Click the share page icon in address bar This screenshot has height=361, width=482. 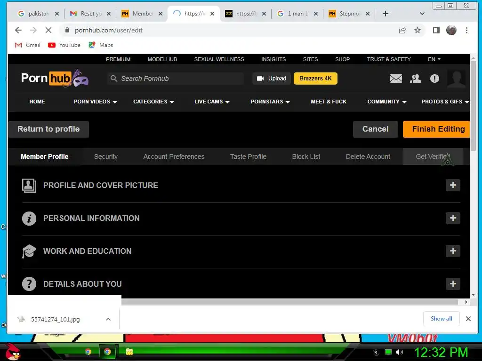point(402,30)
